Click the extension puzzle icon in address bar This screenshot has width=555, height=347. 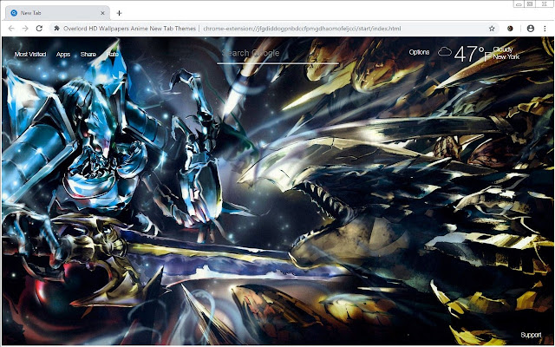point(56,29)
